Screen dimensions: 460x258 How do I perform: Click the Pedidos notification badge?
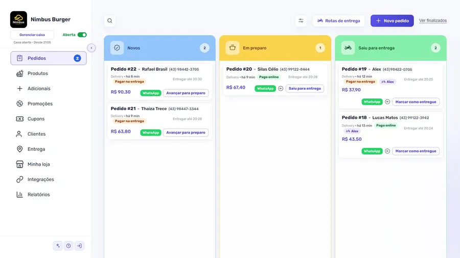click(77, 58)
